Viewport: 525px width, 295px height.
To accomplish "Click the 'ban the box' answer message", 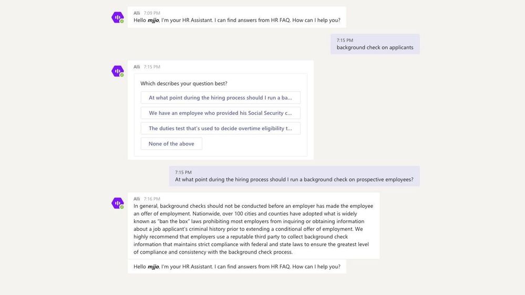I will pyautogui.click(x=253, y=225).
